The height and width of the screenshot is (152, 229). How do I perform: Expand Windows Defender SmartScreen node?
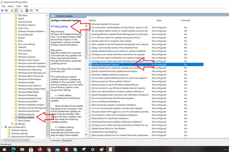click(x=12, y=66)
